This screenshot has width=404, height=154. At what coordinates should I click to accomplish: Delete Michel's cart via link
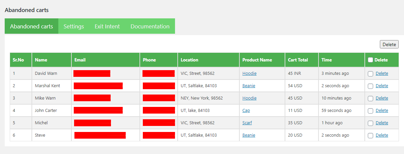[382, 123]
